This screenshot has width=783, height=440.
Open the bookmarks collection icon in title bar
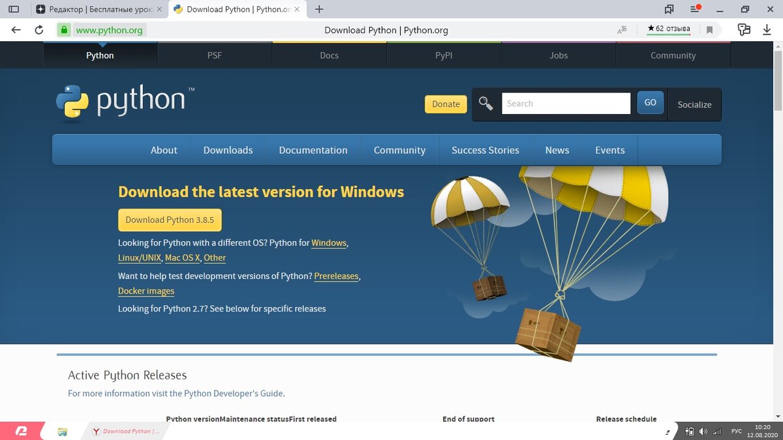pyautogui.click(x=669, y=9)
